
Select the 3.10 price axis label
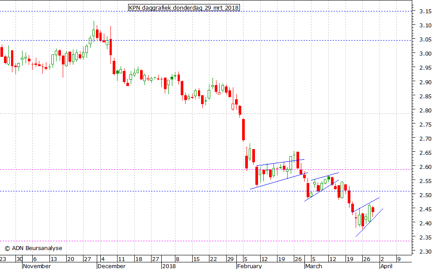tap(425, 26)
